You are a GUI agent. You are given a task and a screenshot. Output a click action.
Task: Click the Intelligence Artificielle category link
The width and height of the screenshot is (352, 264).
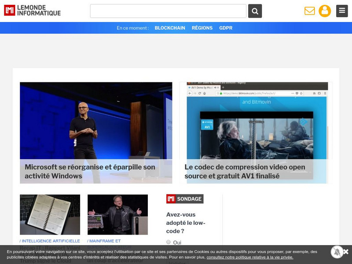coord(50,241)
